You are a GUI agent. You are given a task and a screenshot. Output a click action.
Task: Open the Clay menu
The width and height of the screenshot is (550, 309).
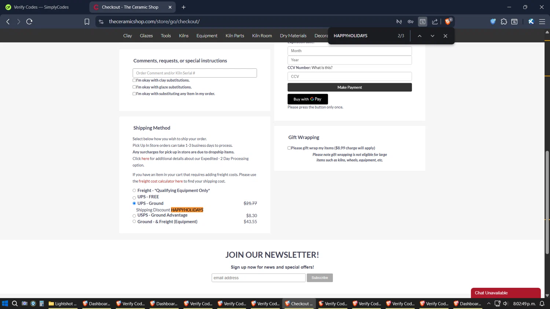[x=128, y=36]
